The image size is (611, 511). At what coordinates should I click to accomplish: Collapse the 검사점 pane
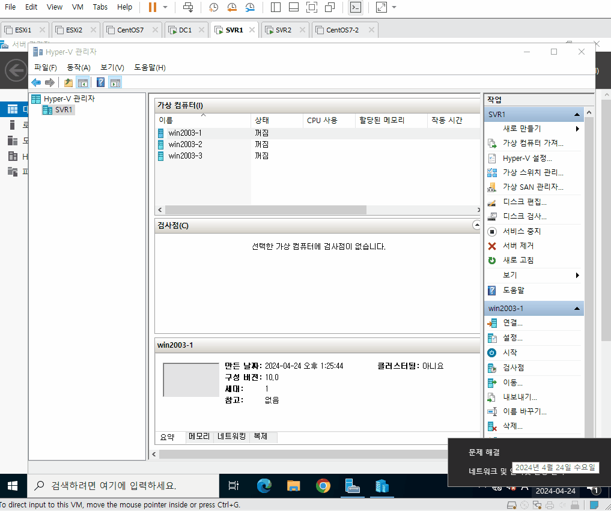coord(476,225)
